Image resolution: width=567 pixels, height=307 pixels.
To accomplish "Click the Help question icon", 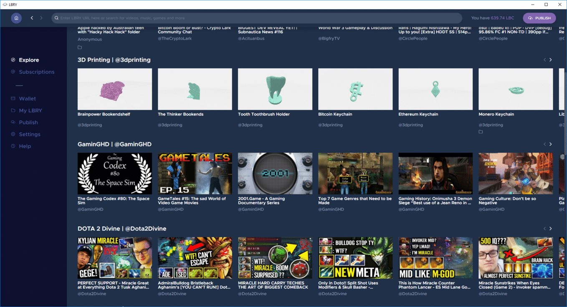I will point(13,146).
